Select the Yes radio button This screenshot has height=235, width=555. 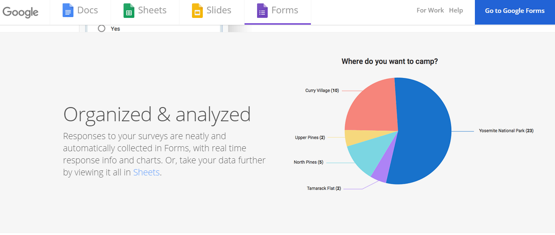[x=101, y=28]
